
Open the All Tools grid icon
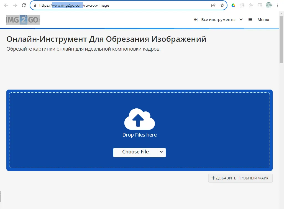(x=196, y=20)
